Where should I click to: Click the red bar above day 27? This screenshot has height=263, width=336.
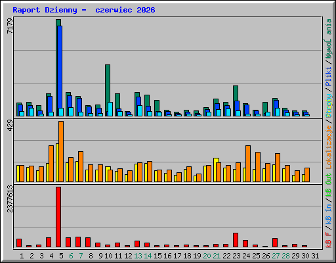pyautogui.click(x=275, y=243)
